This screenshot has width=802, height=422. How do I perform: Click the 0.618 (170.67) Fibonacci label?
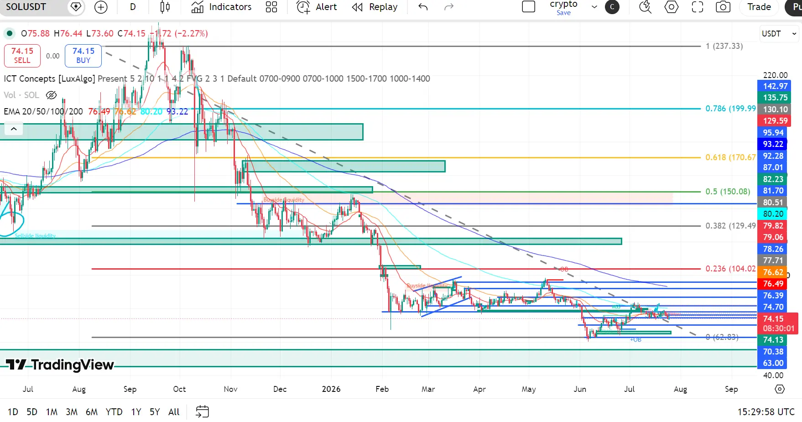pos(730,157)
